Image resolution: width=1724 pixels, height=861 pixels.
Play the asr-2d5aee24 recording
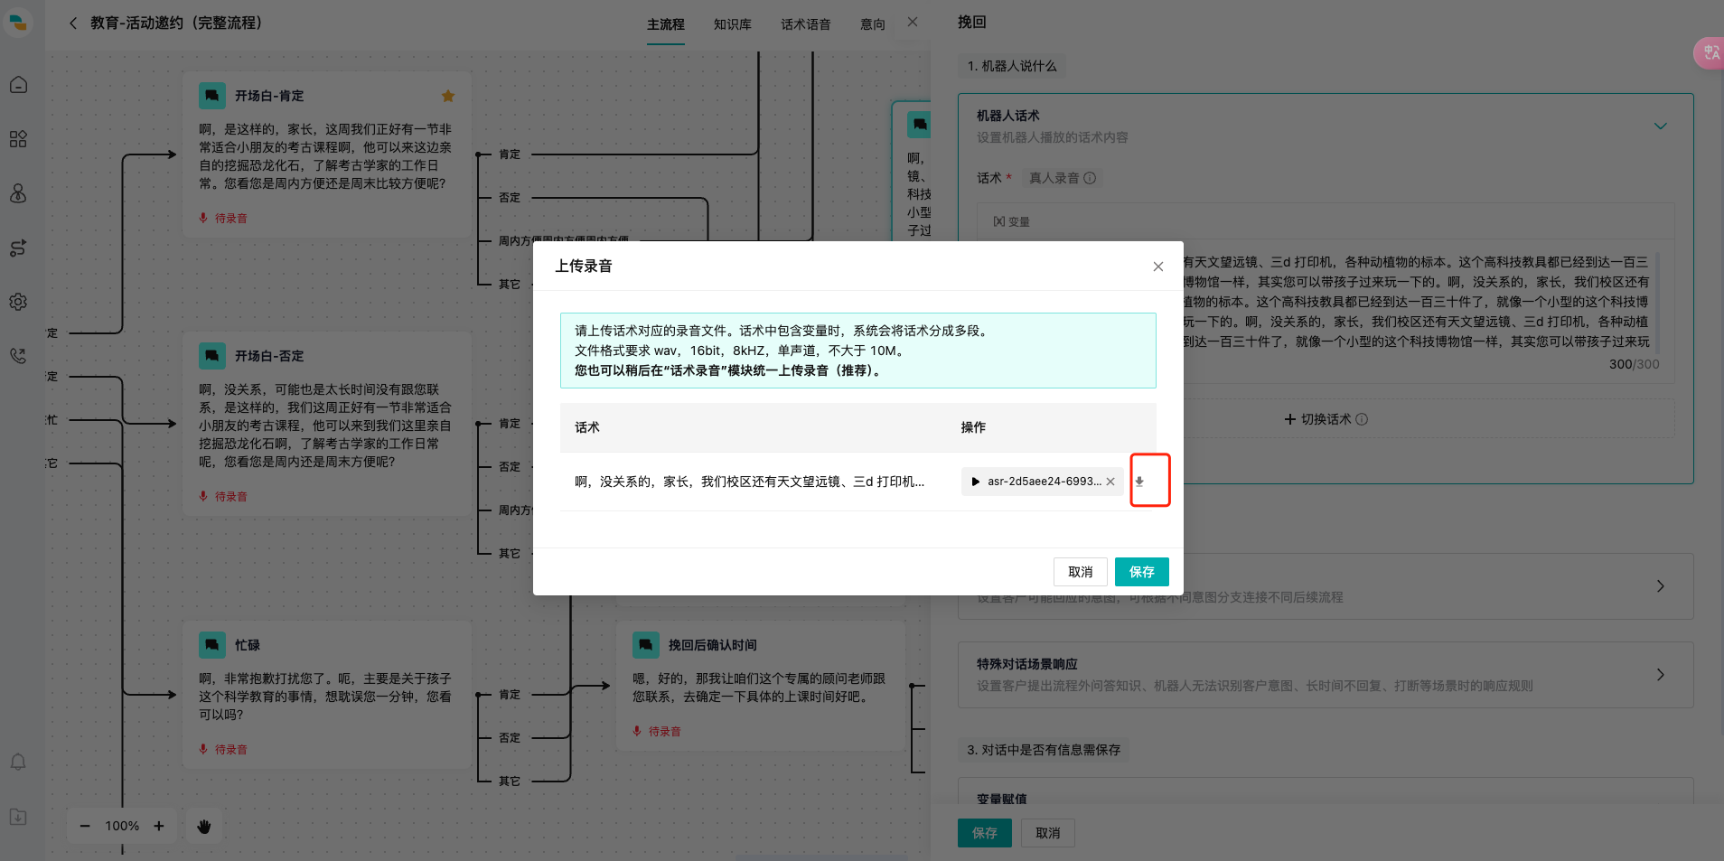[975, 482]
